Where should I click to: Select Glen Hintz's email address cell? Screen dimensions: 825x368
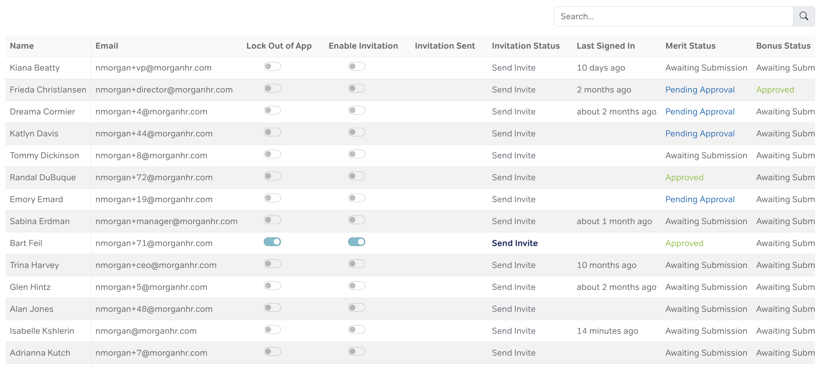151,287
